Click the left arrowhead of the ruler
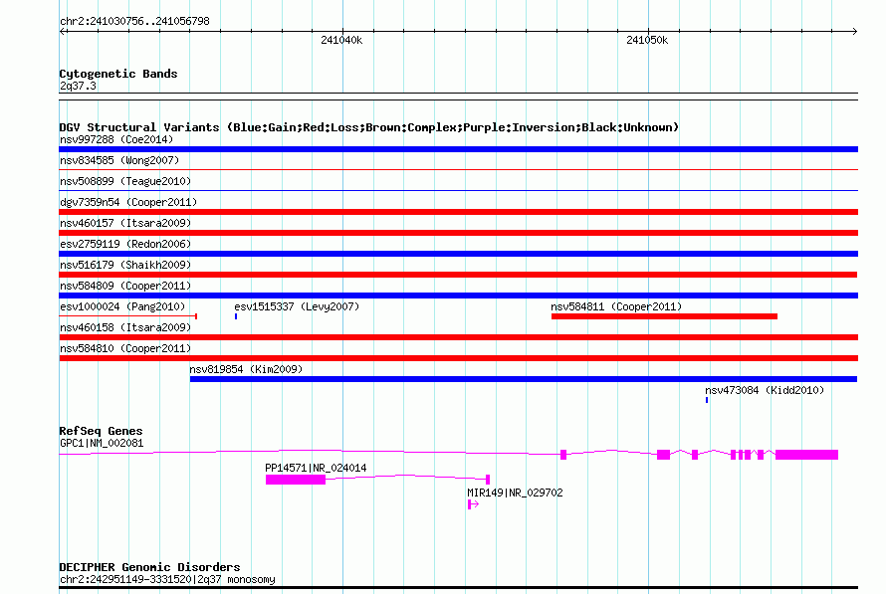Viewport: 886px width, 594px height. [x=63, y=31]
